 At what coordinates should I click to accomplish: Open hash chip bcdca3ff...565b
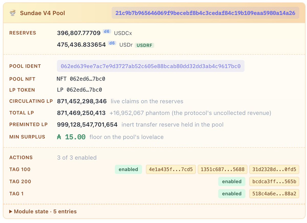coord(274,181)
